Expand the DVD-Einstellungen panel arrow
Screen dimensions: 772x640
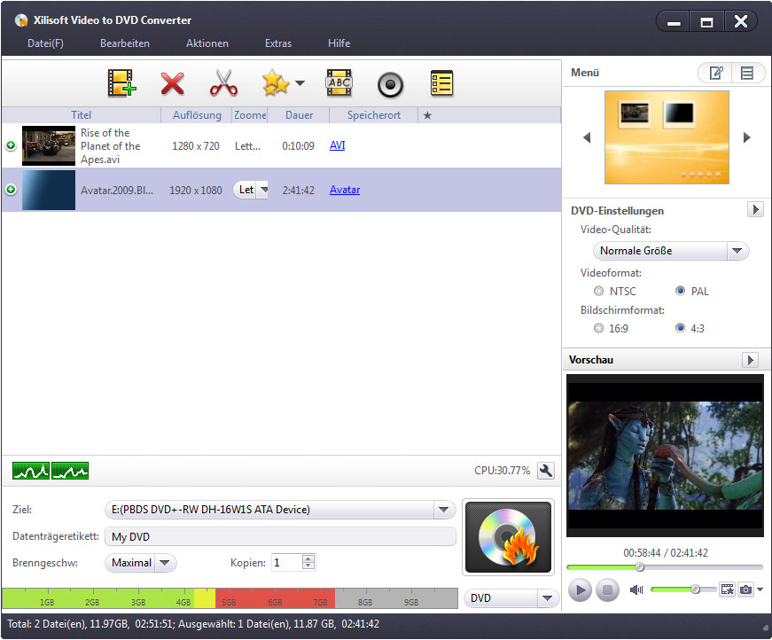pos(755,209)
